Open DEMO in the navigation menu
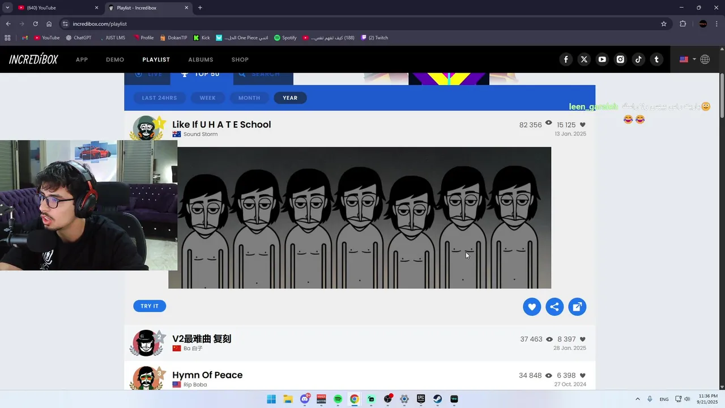 [115, 59]
